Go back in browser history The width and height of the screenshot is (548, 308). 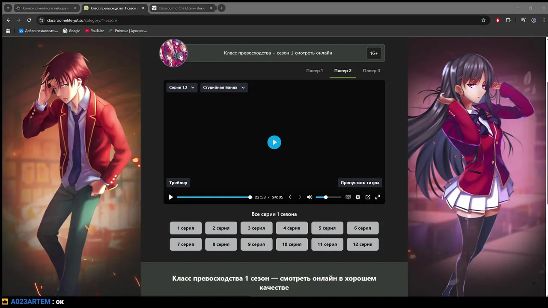coord(9,20)
